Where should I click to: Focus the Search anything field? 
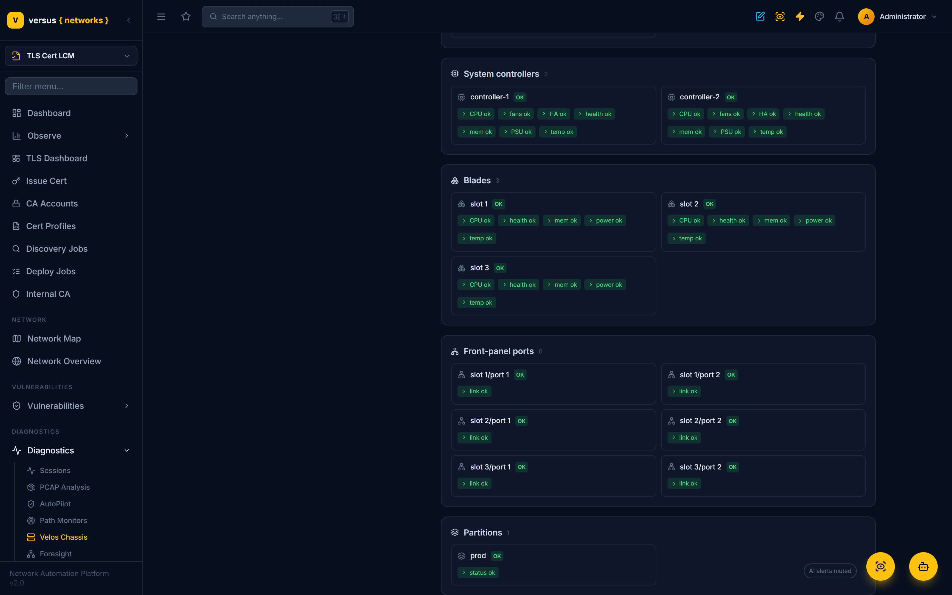pyautogui.click(x=278, y=17)
